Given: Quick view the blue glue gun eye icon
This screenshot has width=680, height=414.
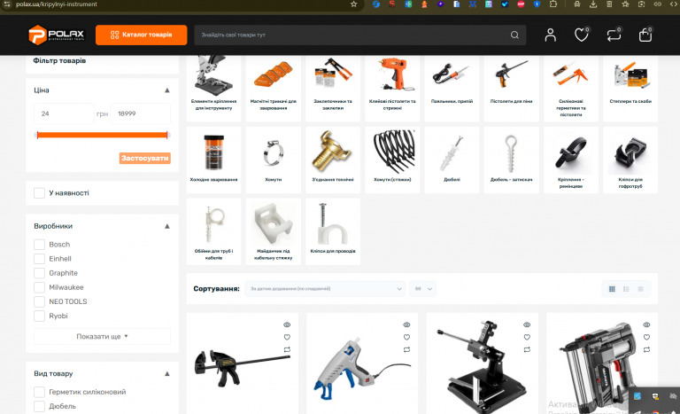Looking at the screenshot, I should pos(406,324).
